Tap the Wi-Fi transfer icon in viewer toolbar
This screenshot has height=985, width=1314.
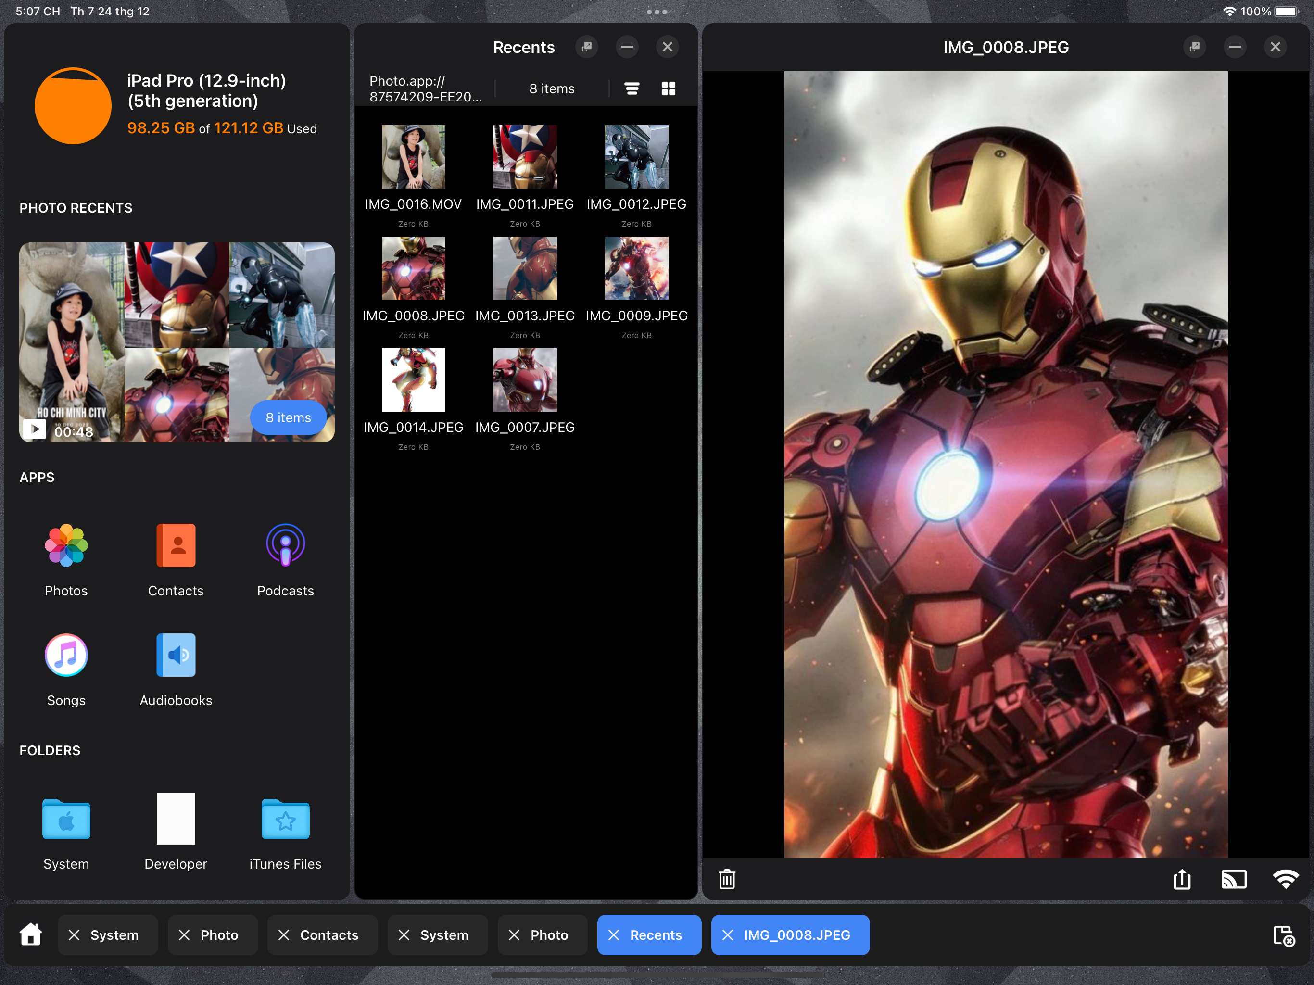[x=1286, y=879]
